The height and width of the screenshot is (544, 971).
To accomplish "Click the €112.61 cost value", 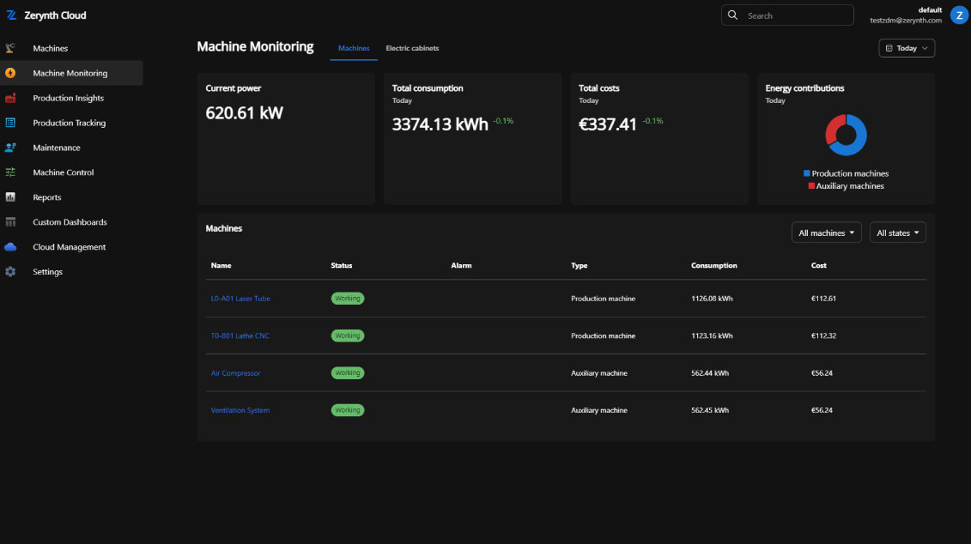I will [x=823, y=299].
